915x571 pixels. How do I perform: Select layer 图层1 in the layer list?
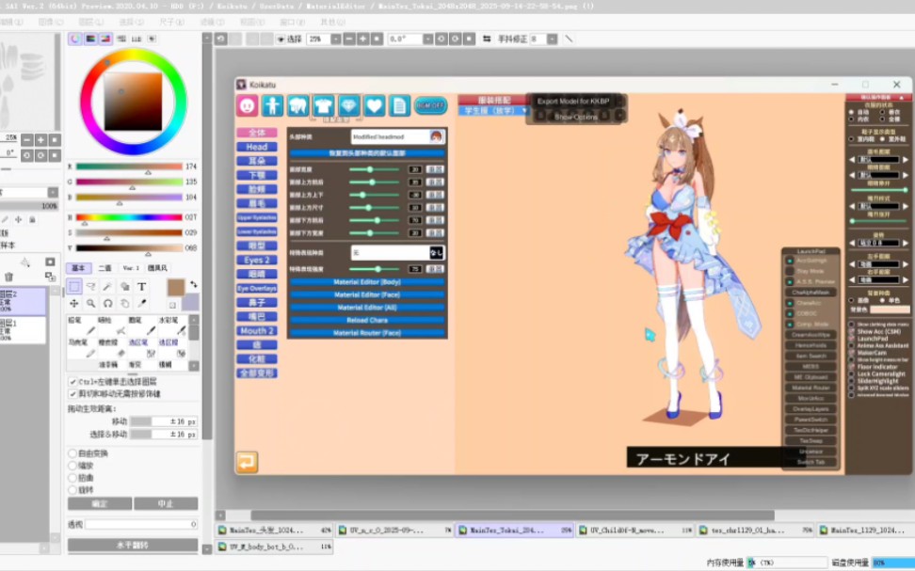click(x=23, y=330)
